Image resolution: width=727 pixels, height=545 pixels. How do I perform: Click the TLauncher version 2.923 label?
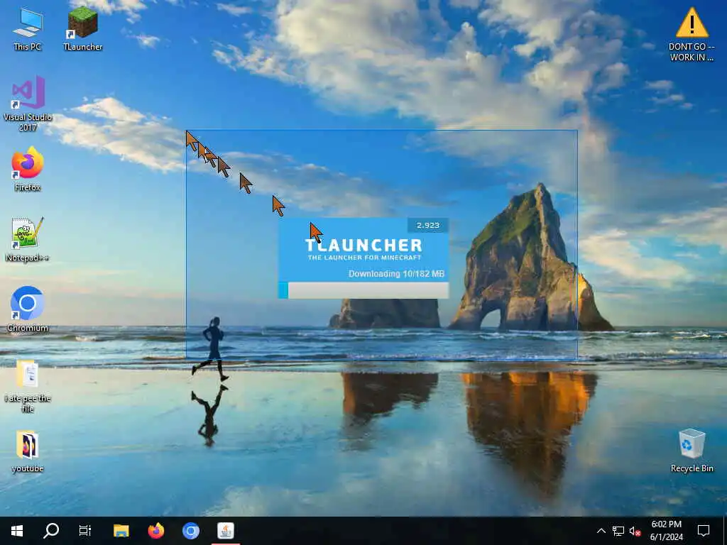tap(427, 225)
